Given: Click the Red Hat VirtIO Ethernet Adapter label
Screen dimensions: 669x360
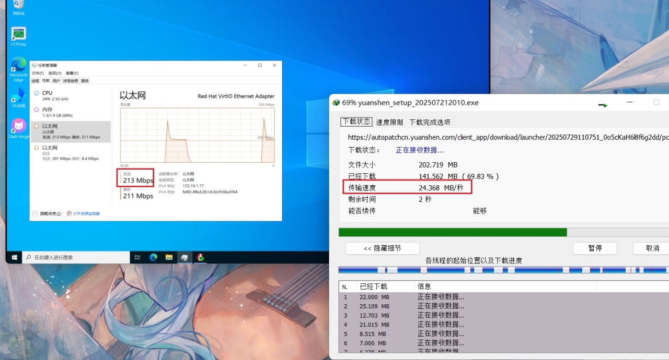Looking at the screenshot, I should coord(236,96).
